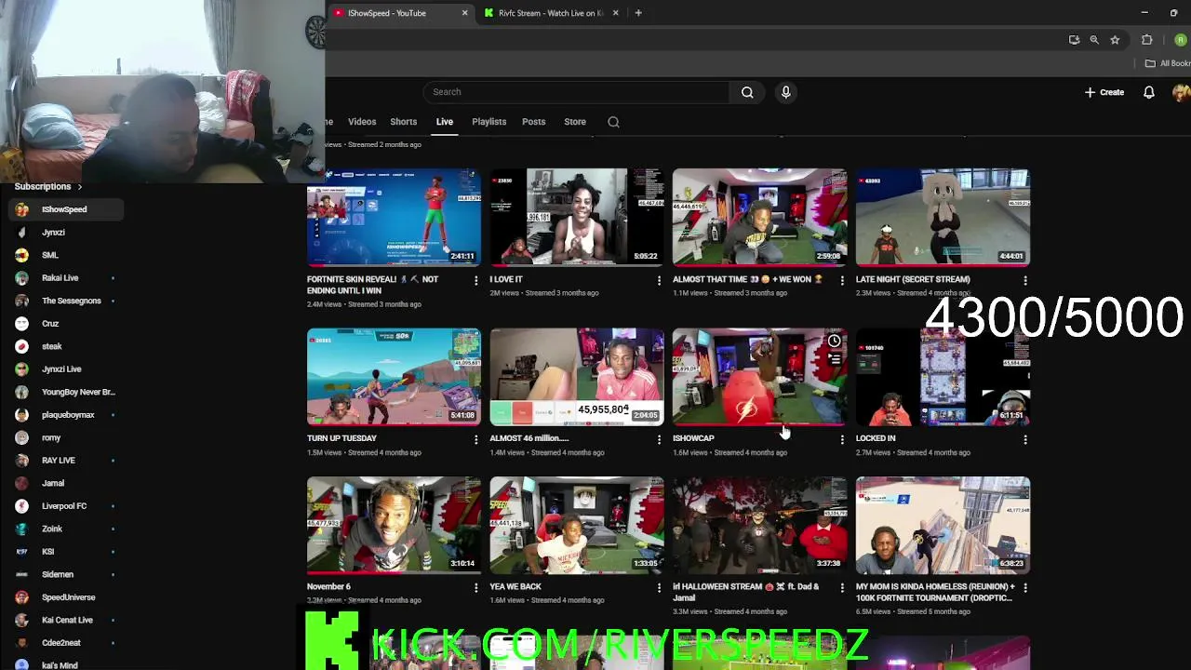Image resolution: width=1191 pixels, height=670 pixels.
Task: Open Kai Cenat Live subscription
Action: (x=64, y=620)
